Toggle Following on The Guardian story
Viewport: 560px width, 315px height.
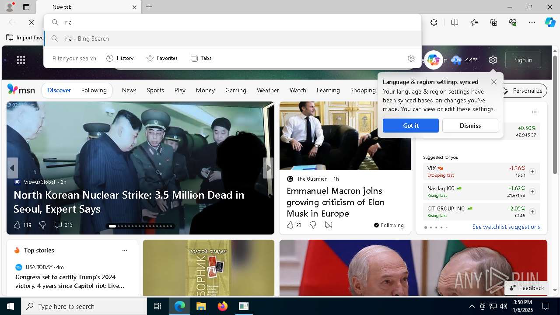click(388, 225)
